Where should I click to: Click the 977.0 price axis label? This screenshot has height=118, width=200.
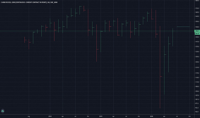197,104
